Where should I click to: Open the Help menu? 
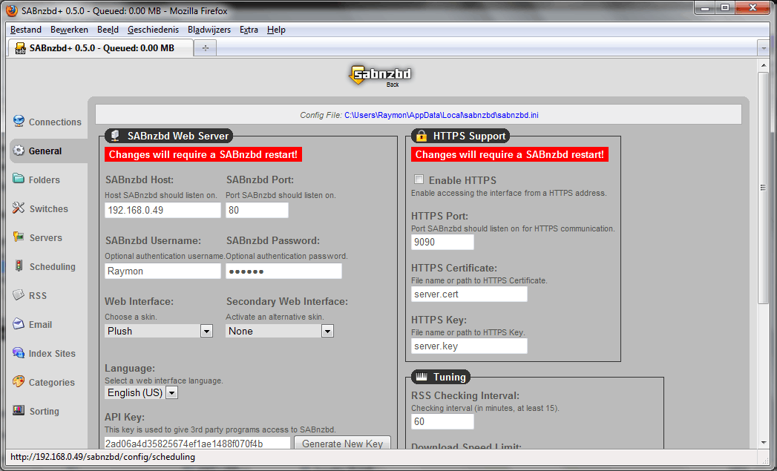point(276,30)
